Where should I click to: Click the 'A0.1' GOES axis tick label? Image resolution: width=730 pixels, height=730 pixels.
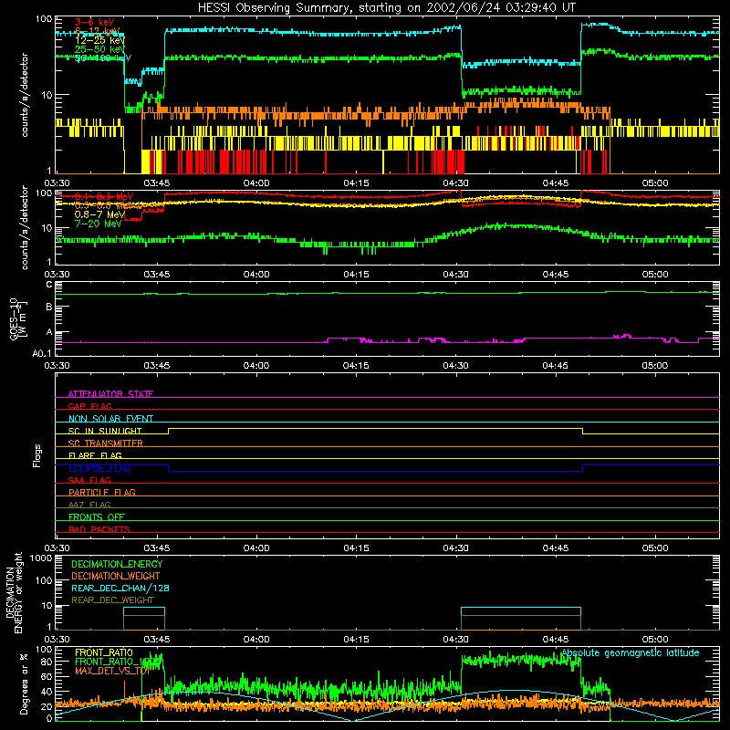42,354
